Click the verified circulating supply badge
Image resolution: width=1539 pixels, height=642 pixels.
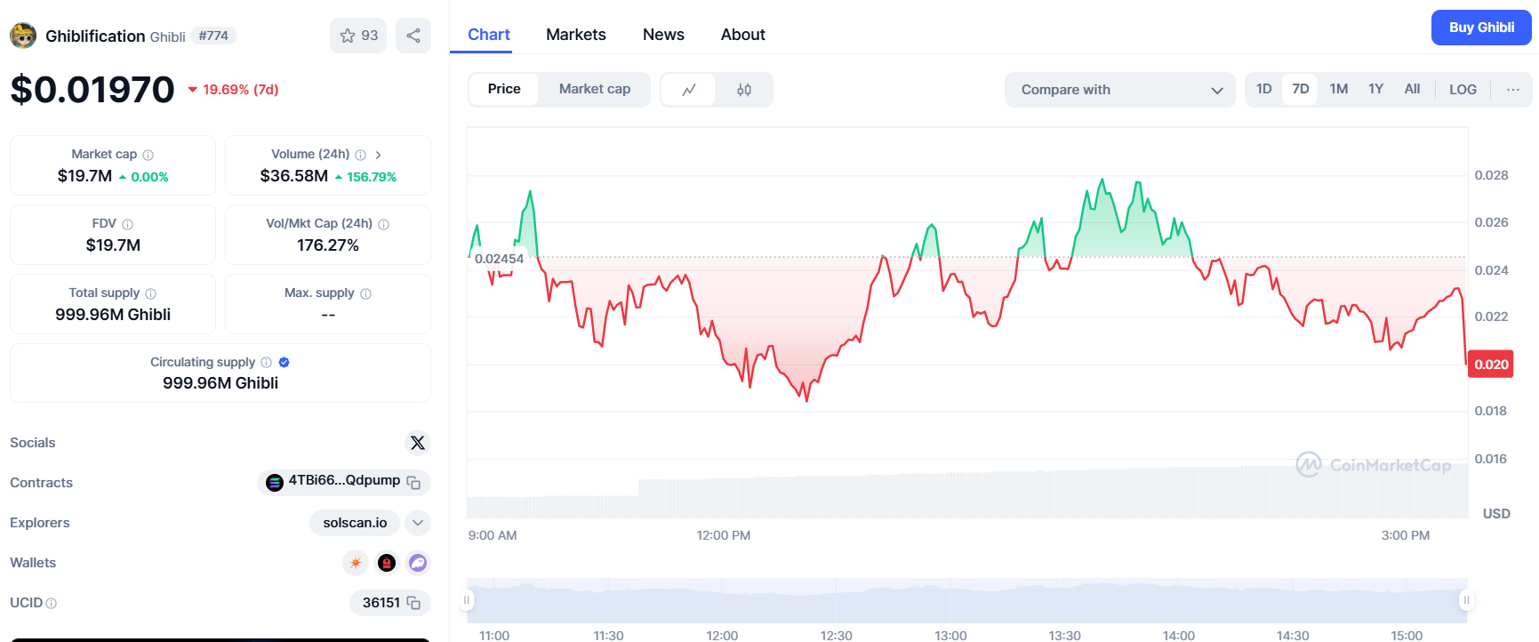click(x=285, y=363)
